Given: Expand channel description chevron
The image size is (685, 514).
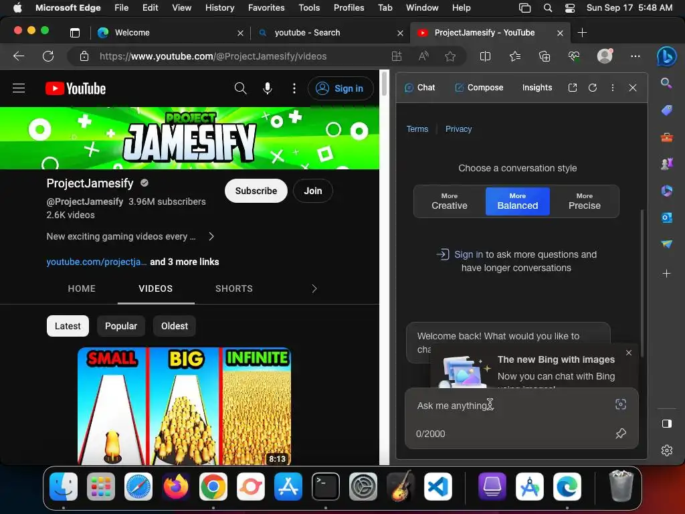Looking at the screenshot, I should click(211, 236).
